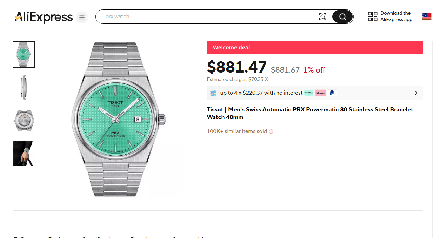
Task: Click the installment calendar icon
Action: 213,93
